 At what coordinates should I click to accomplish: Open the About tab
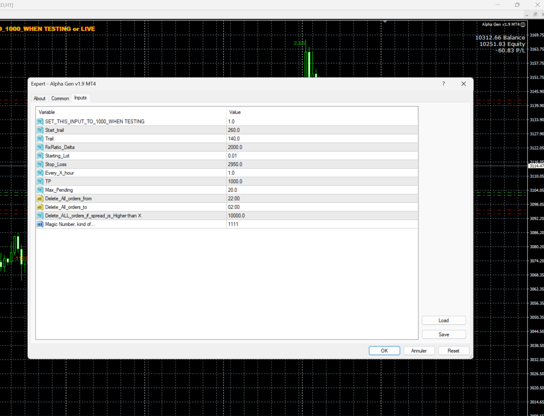click(x=39, y=98)
